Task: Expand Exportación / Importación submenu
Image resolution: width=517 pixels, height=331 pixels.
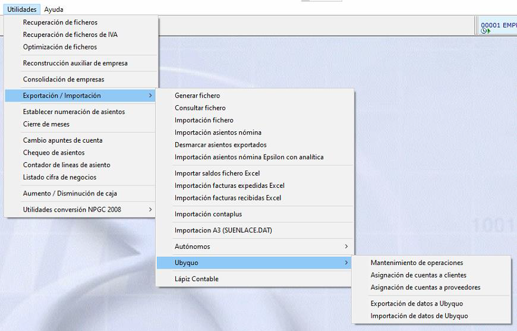Action: tap(81, 96)
